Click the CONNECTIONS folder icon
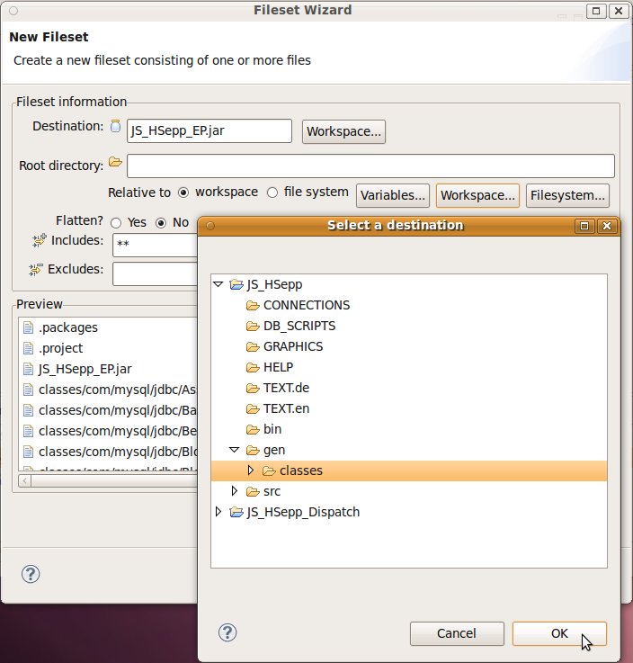Screen dimensions: 633x663 [253, 306]
